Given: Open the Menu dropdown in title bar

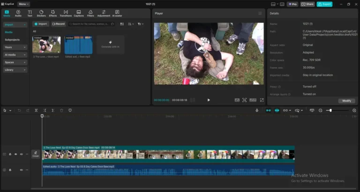Looking at the screenshot, I should 23,4.
